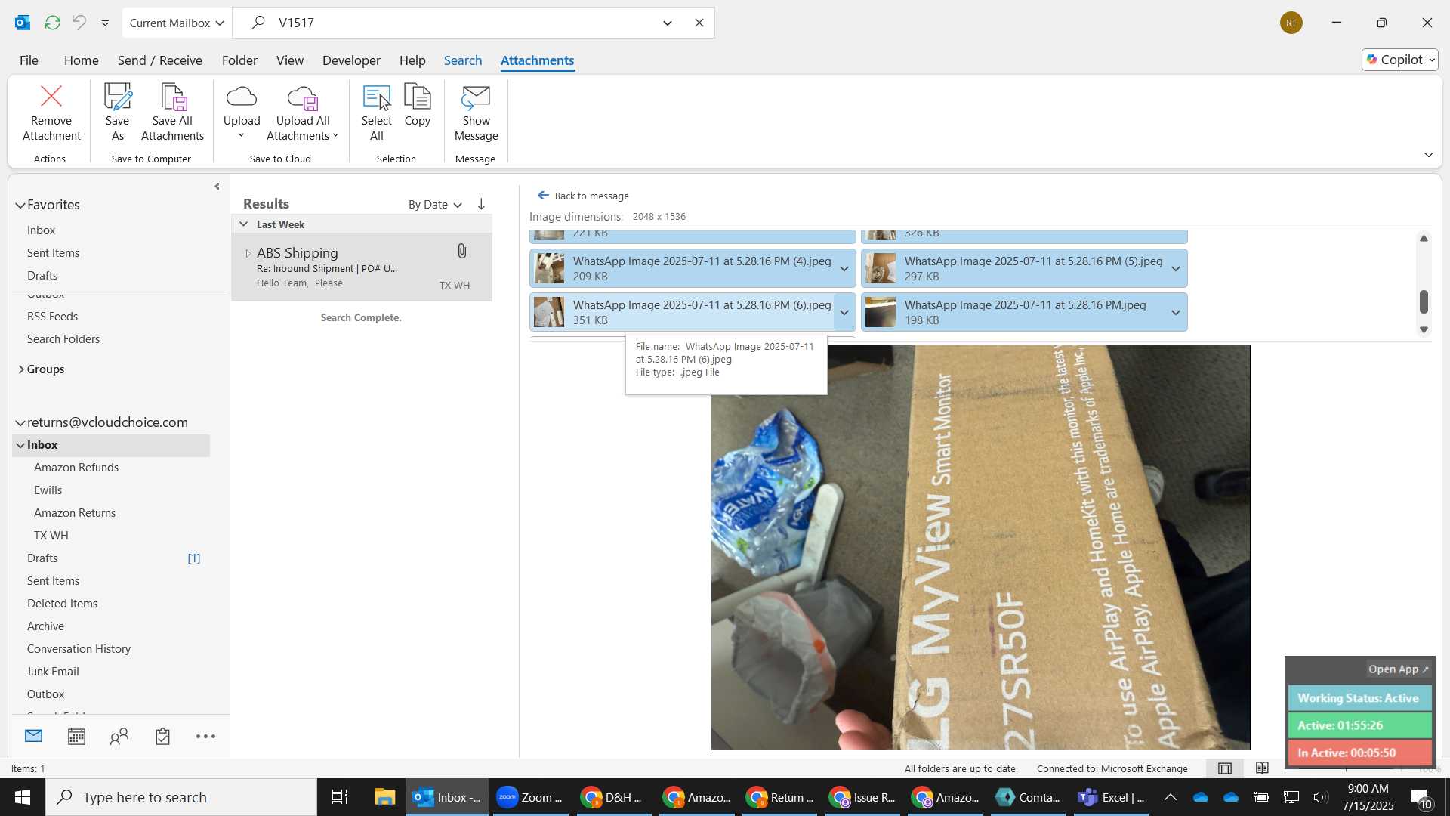The image size is (1450, 816).
Task: Reverse the sort order arrow in Results
Action: point(481,204)
